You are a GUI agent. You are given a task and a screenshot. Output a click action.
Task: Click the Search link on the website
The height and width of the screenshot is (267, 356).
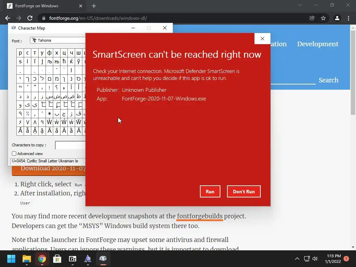pos(329,80)
